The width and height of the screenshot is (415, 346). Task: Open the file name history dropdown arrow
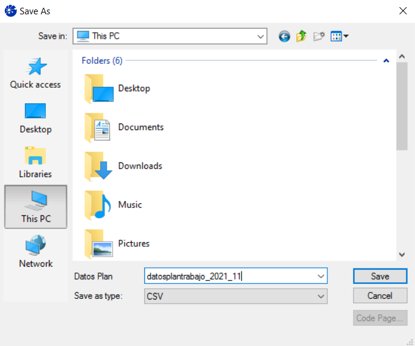tap(321, 276)
